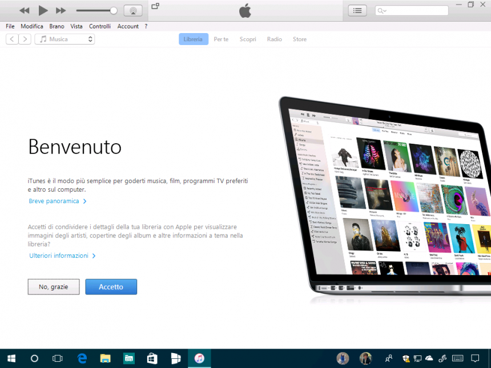
Task: Open File Explorer from taskbar
Action: 105,358
